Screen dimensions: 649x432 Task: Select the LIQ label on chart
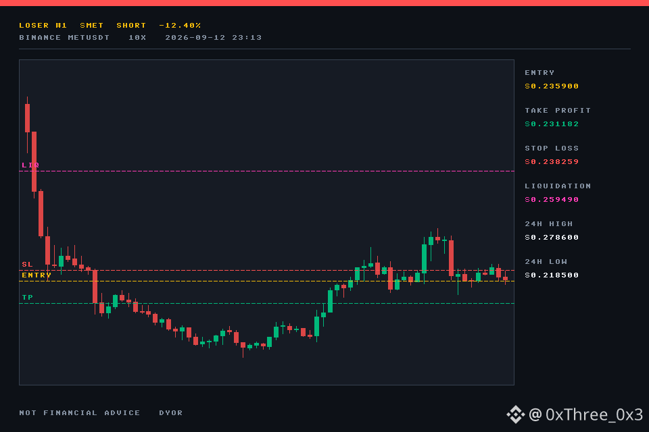click(30, 165)
